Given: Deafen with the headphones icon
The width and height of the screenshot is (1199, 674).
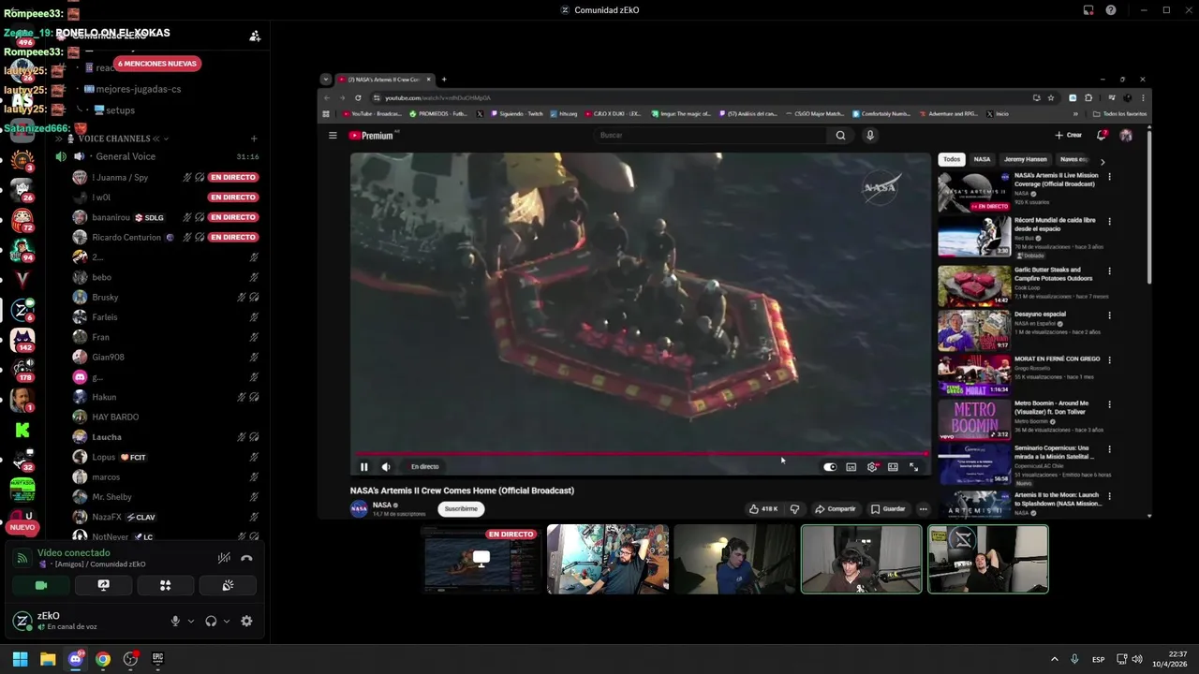Looking at the screenshot, I should point(211,621).
